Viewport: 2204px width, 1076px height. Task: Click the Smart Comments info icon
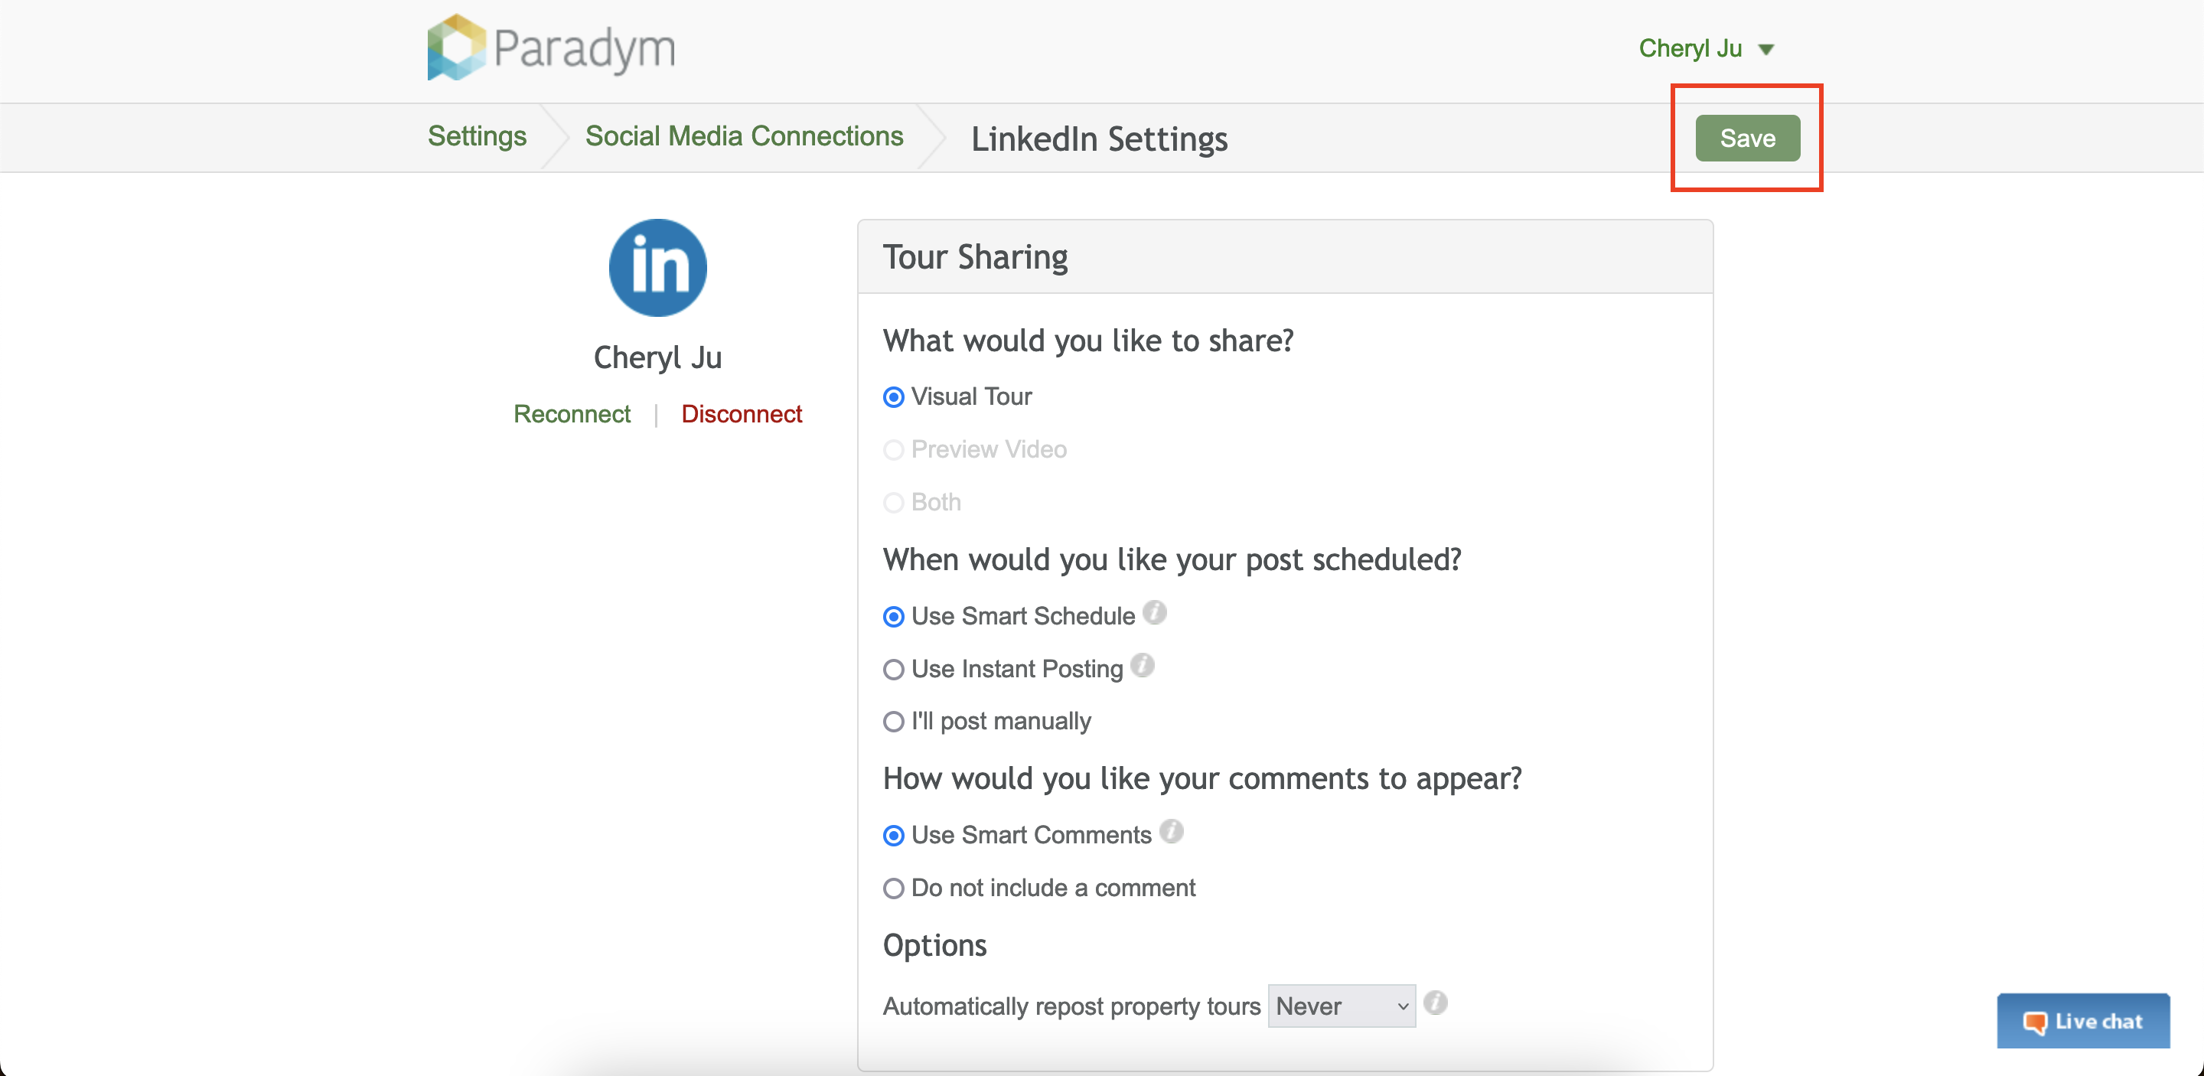coord(1170,831)
